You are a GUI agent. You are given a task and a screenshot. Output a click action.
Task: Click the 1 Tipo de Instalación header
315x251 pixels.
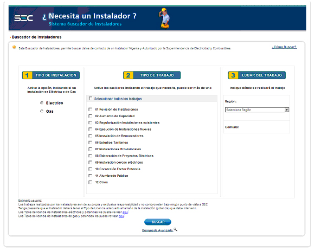pyautogui.click(x=51, y=75)
